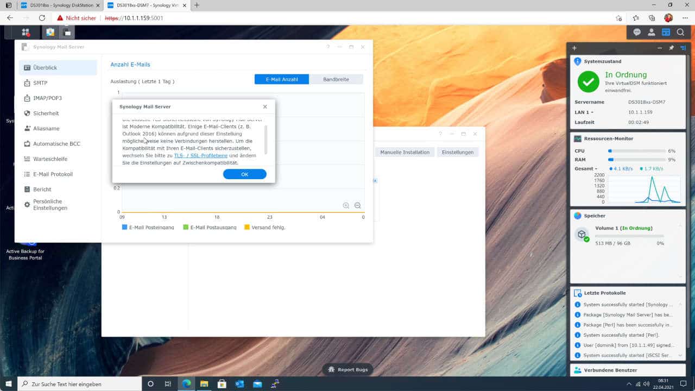
Task: Open help in the Package Center window
Action: click(440, 134)
